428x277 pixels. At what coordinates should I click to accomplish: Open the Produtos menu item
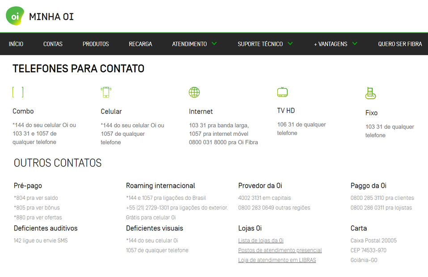point(96,44)
